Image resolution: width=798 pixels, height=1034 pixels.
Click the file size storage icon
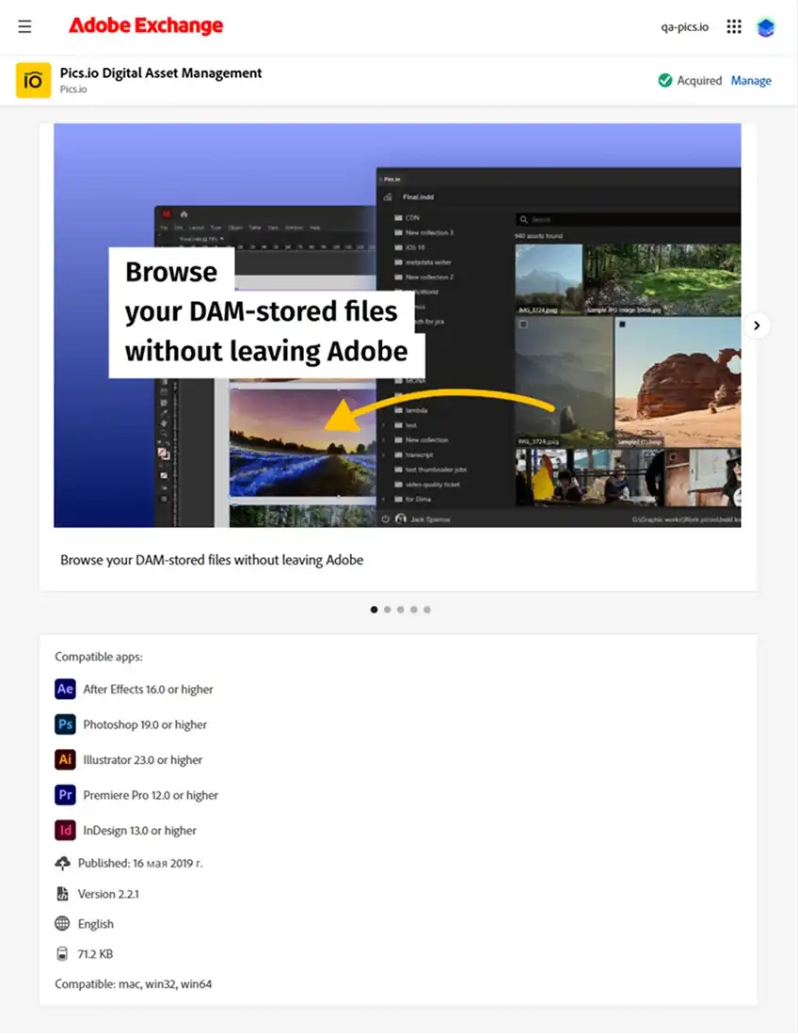[62, 953]
